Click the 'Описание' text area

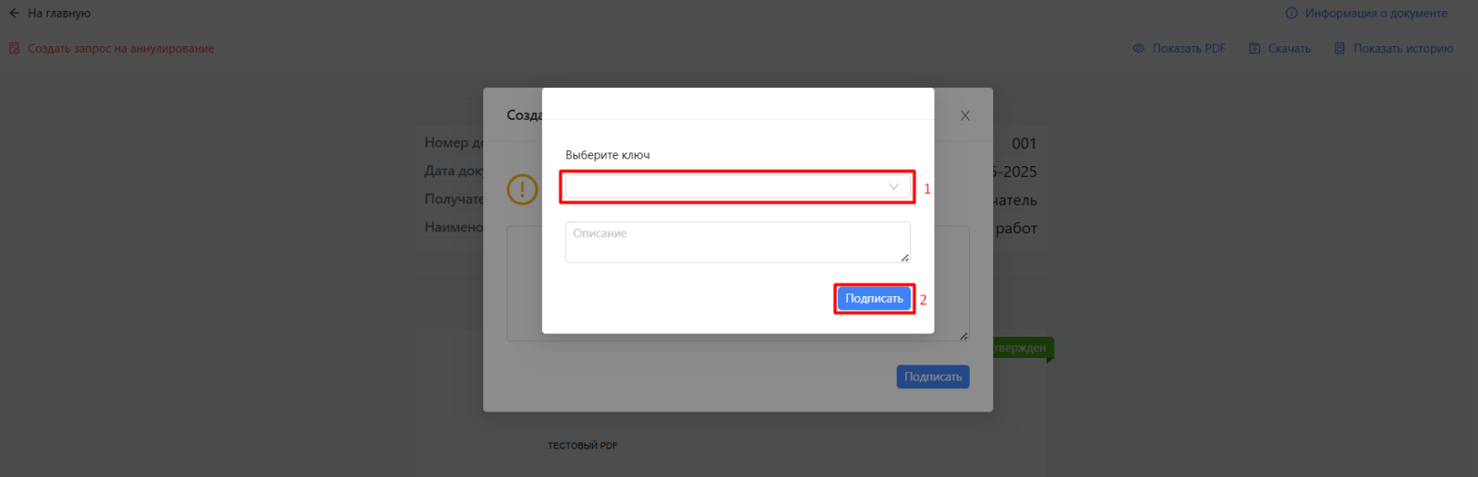[x=737, y=243]
